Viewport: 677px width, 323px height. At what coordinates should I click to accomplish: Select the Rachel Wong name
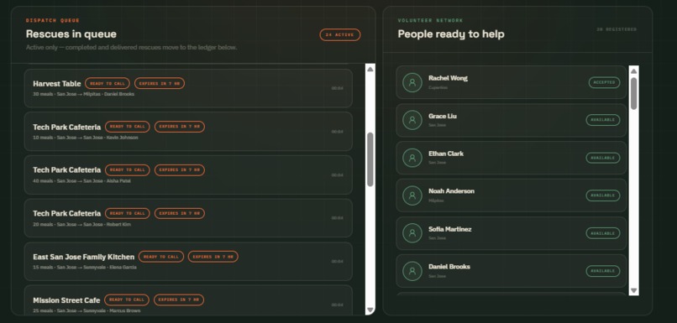(x=448, y=78)
